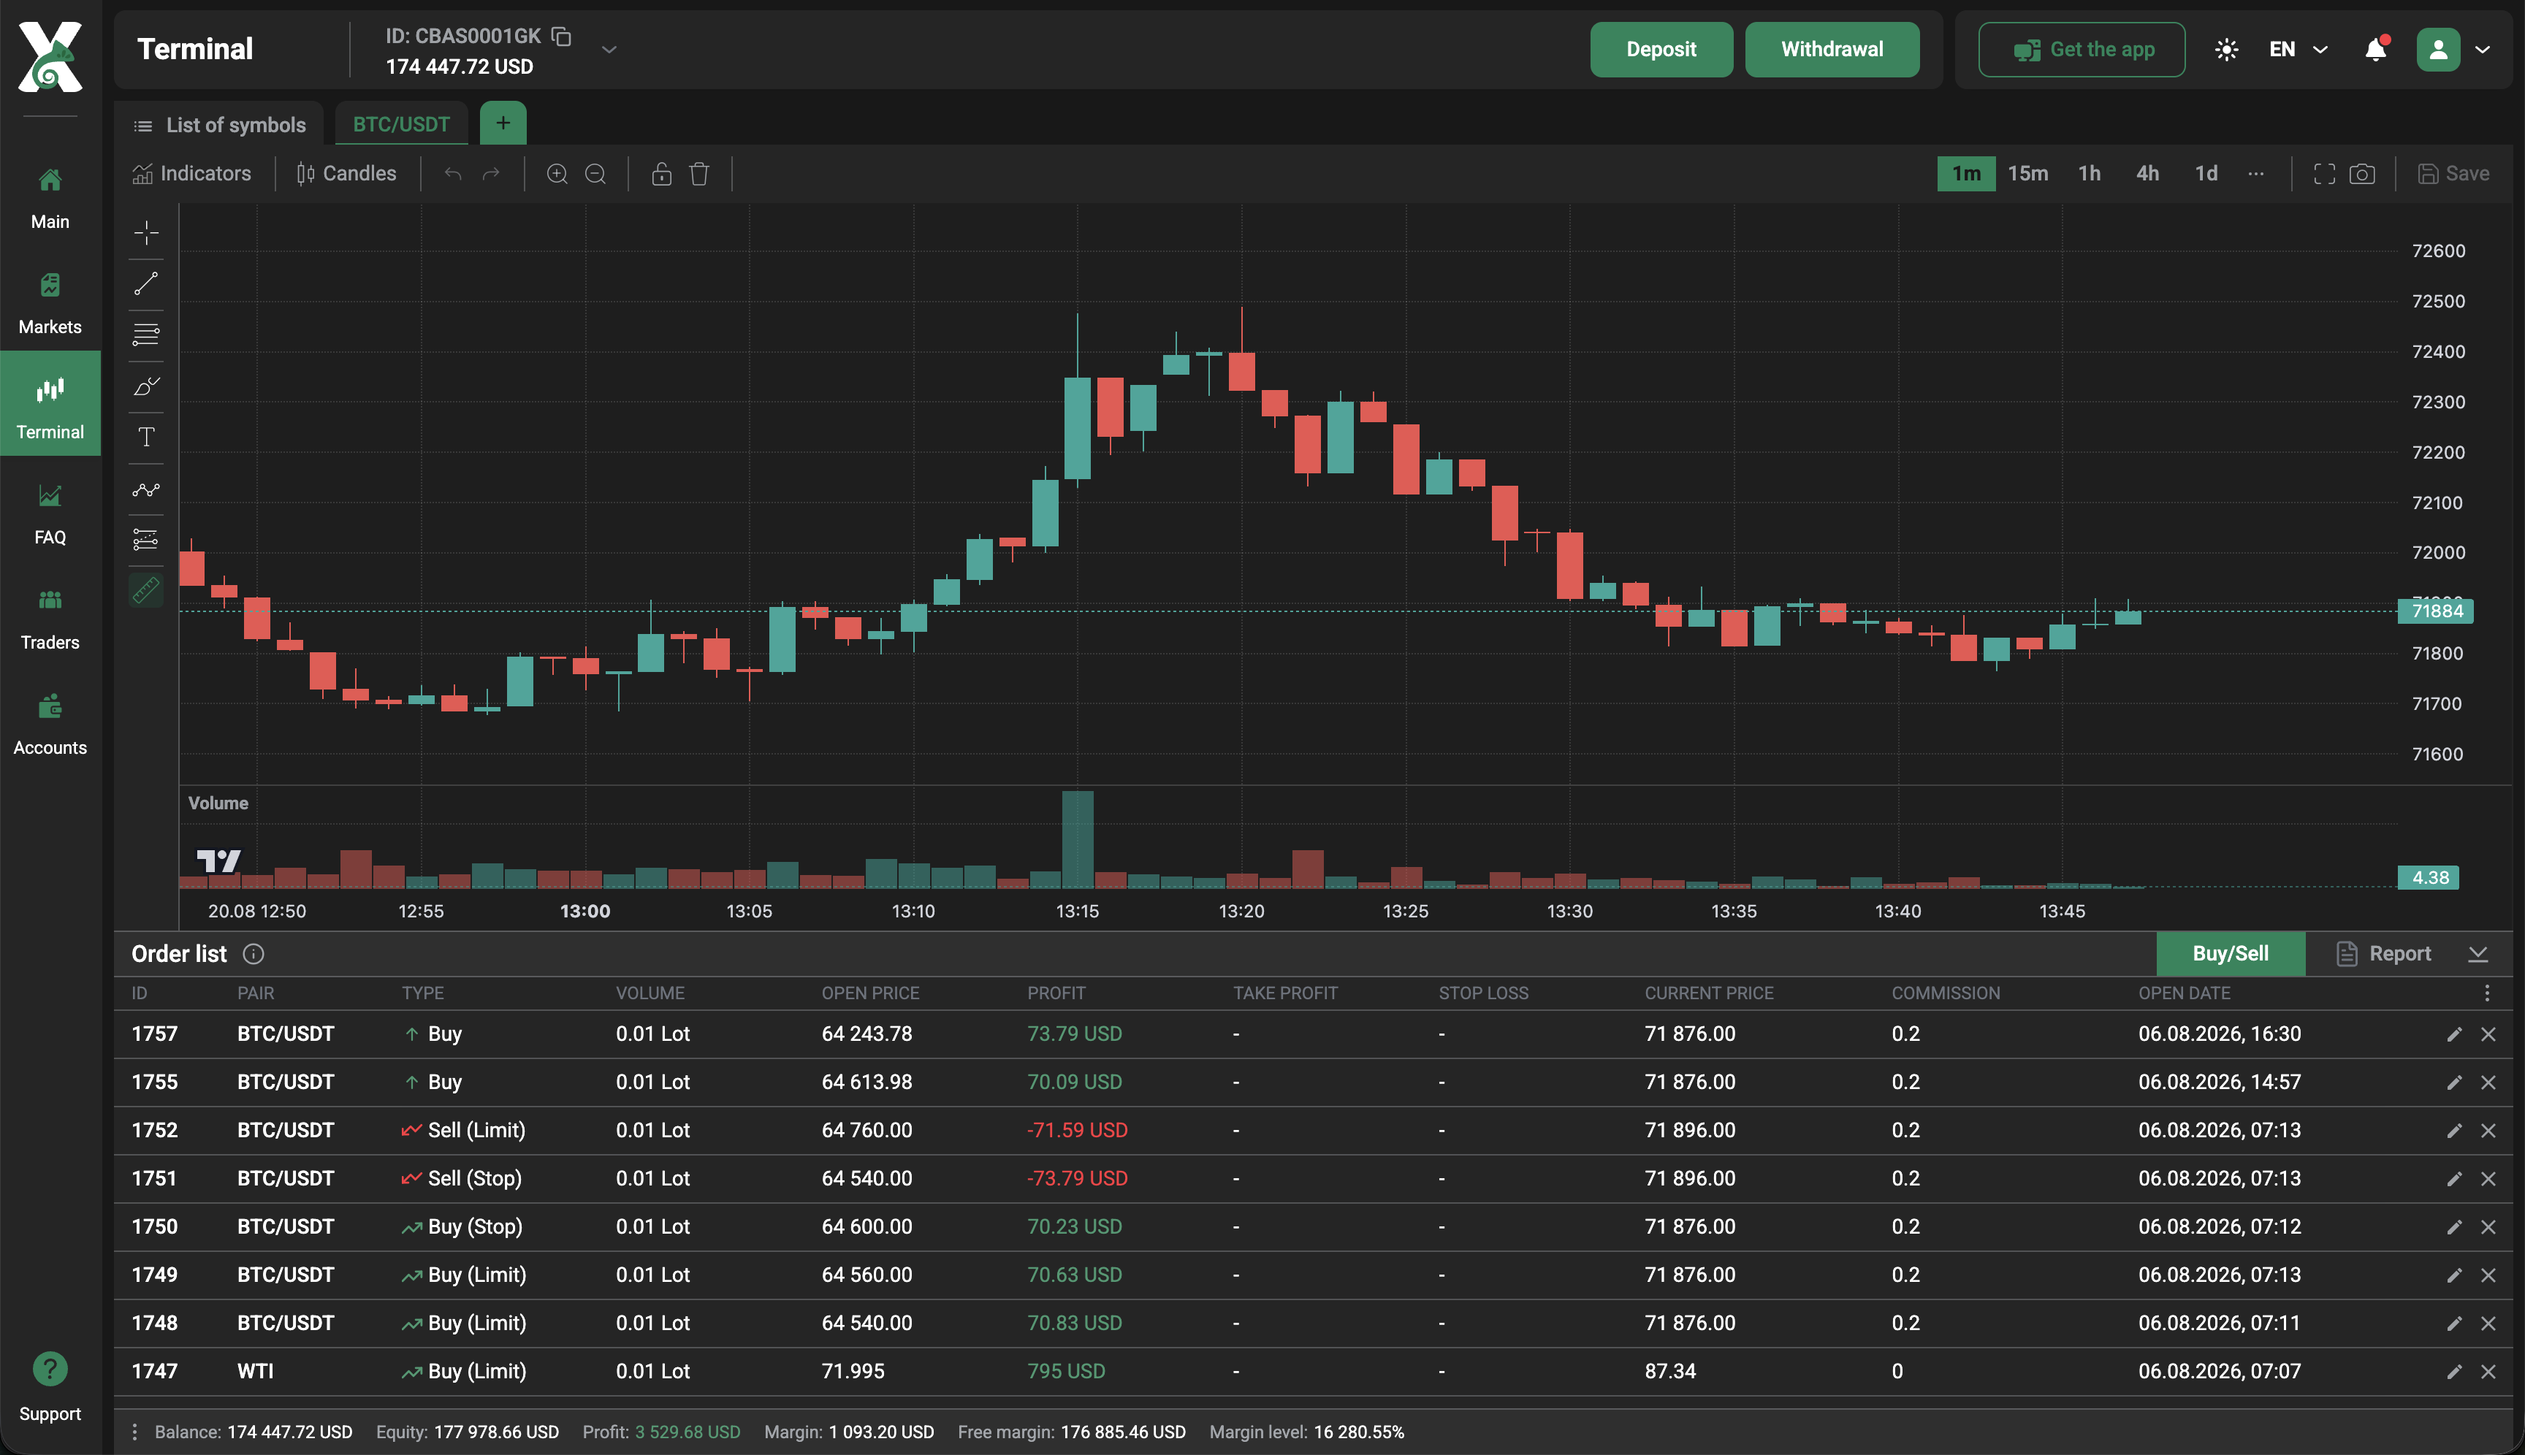
Task: Expand the profile menu chevron
Action: (2482, 49)
